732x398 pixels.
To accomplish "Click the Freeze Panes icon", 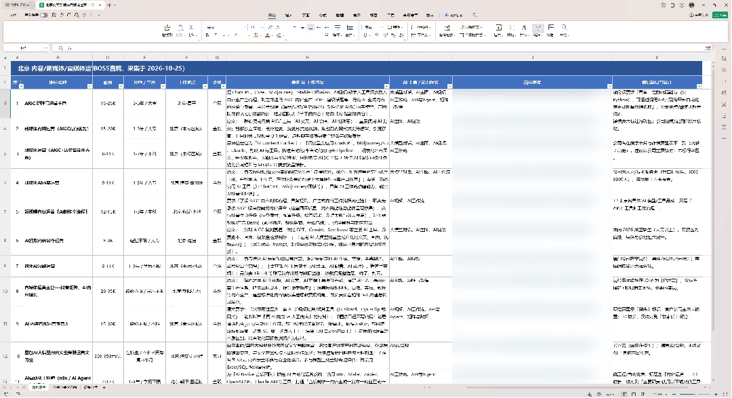I will pyautogui.click(x=551, y=28).
